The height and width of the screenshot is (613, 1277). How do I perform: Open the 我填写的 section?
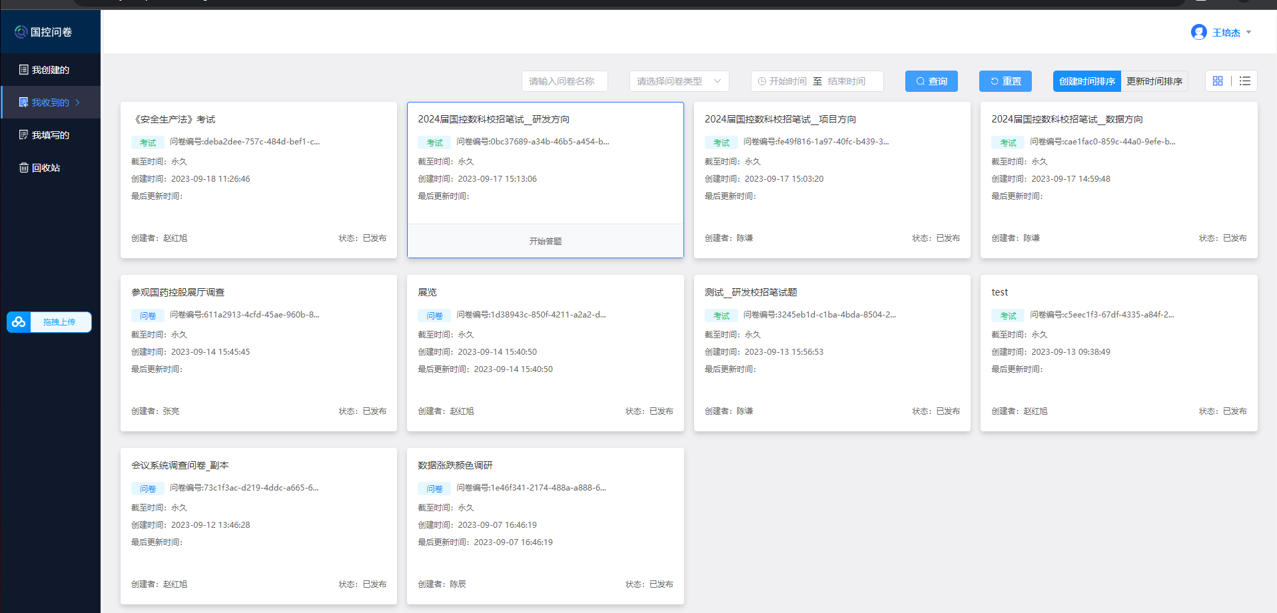click(x=50, y=135)
